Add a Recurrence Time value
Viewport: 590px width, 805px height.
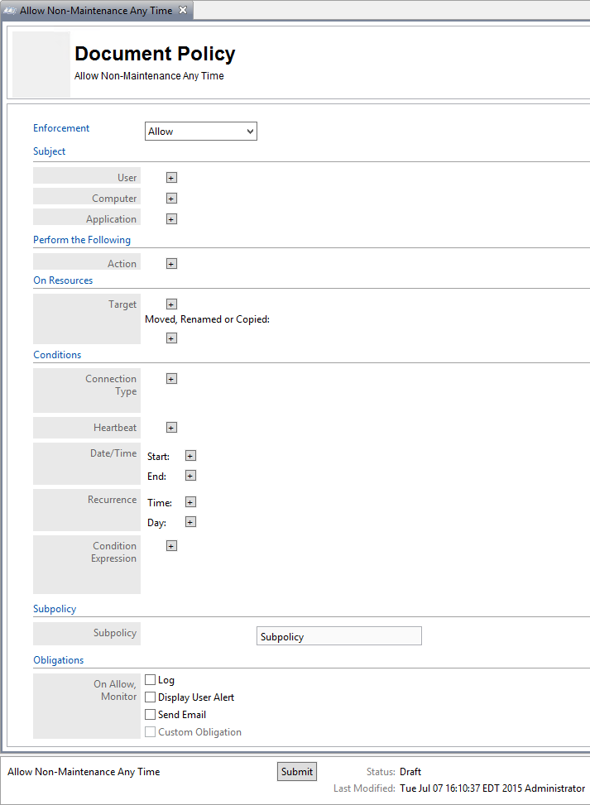[x=190, y=502]
